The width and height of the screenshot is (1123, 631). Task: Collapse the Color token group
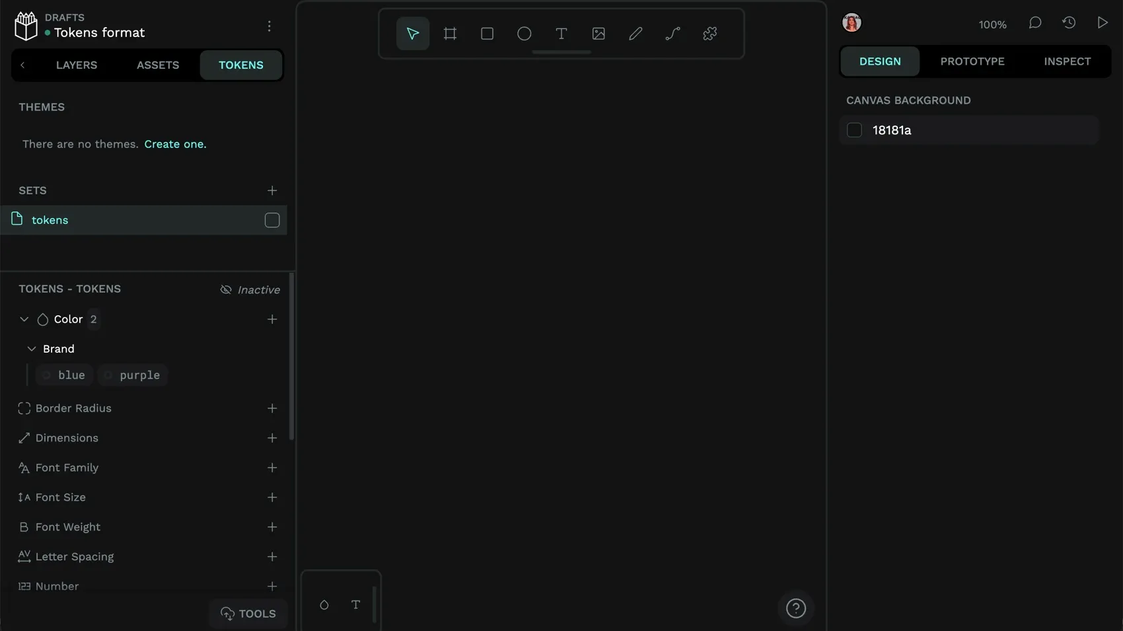[24, 319]
